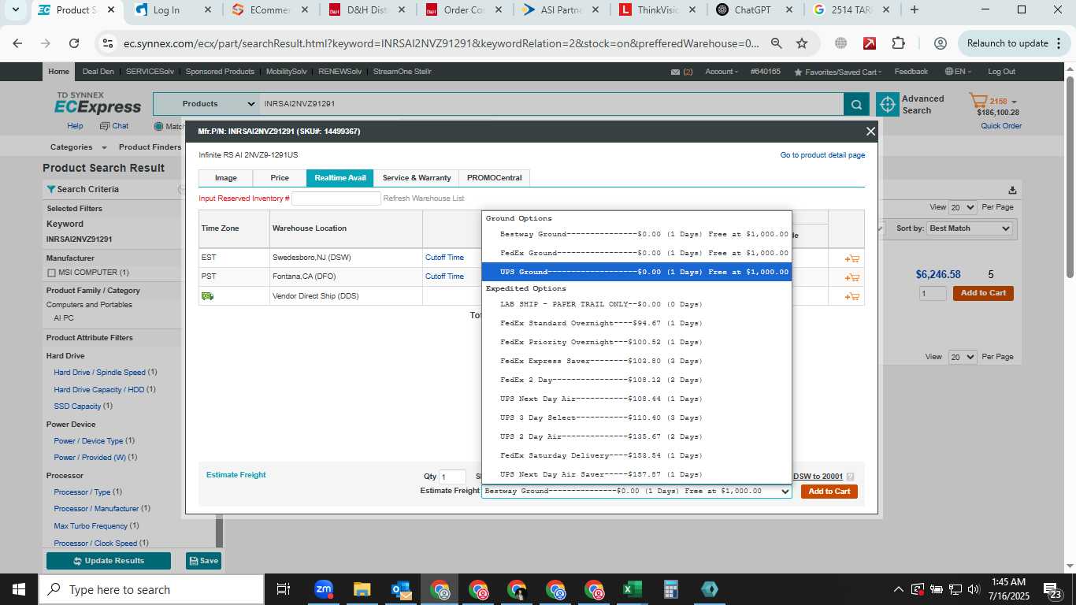Viewport: 1076px width, 605px height.
Task: Open Estimate Freight shipping dropdown
Action: 636,492
